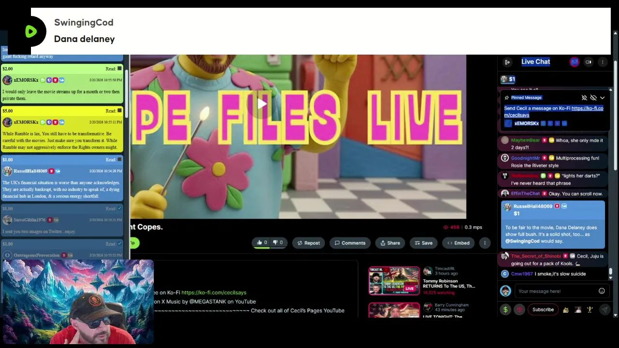Image resolution: width=619 pixels, height=348 pixels.
Task: Unpin the pinned message
Action: pos(584,98)
